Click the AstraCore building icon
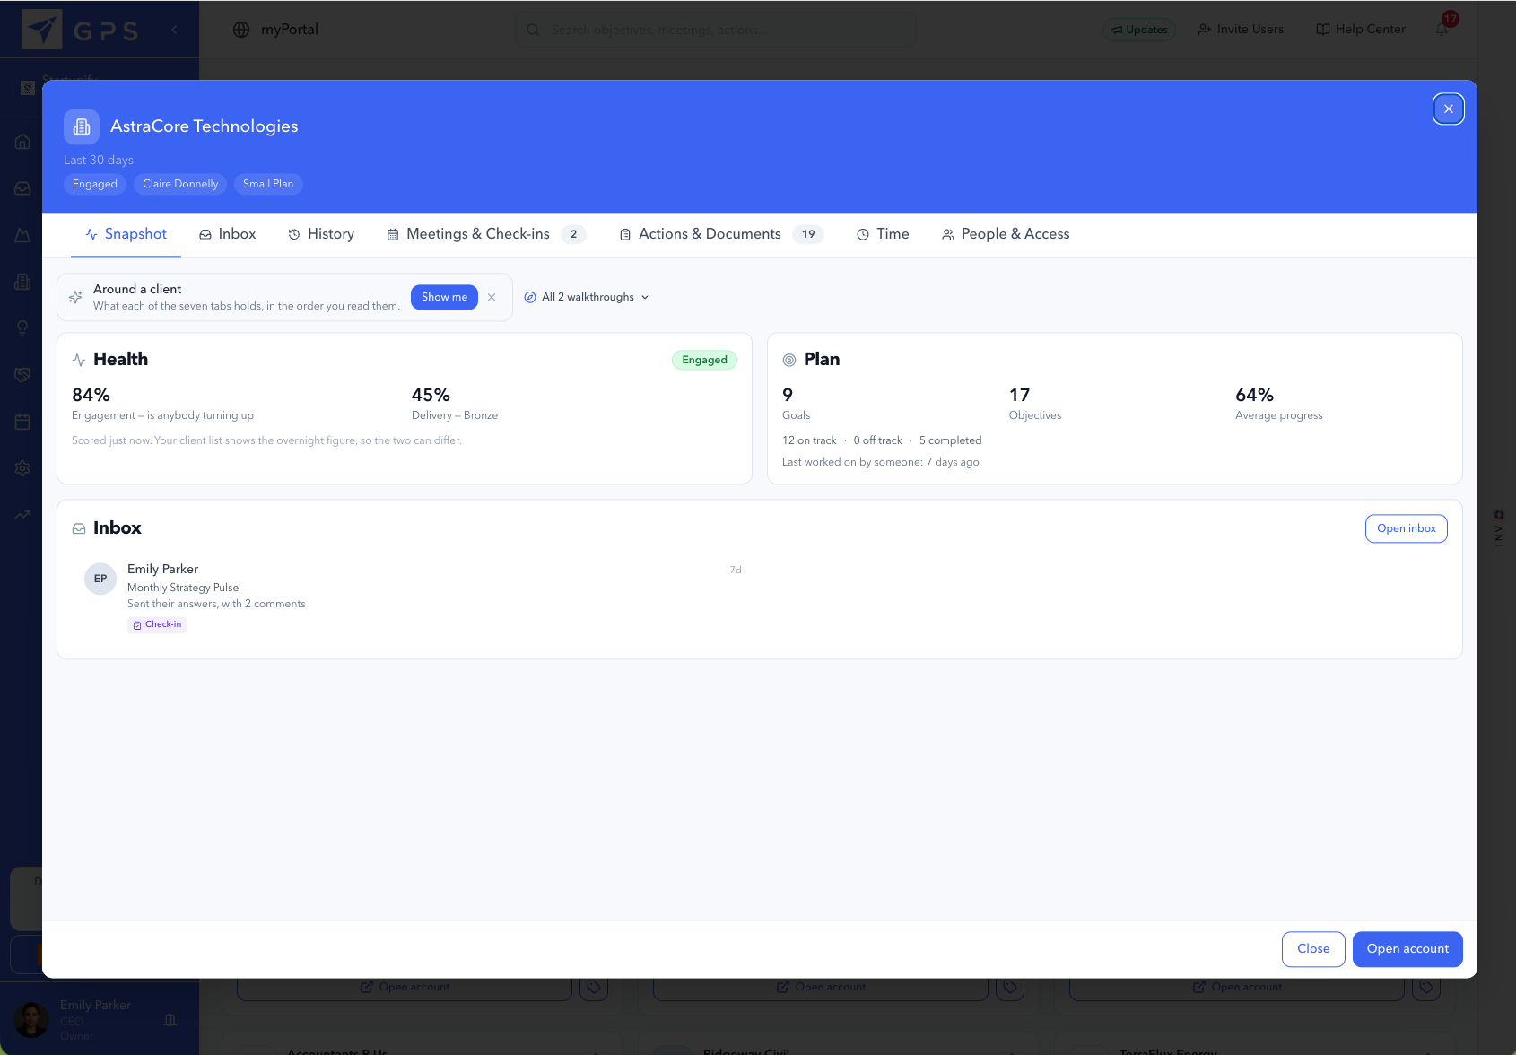This screenshot has height=1055, width=1516. [82, 126]
